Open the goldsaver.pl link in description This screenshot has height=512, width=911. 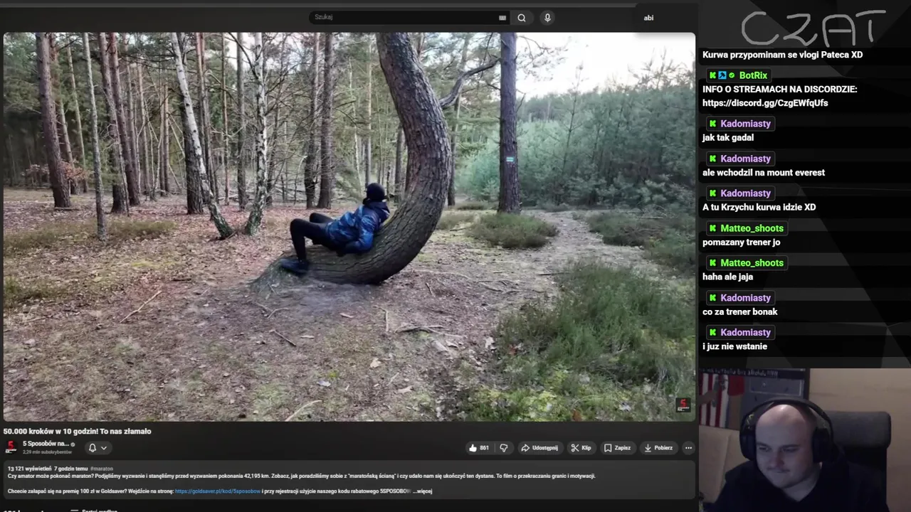217,491
